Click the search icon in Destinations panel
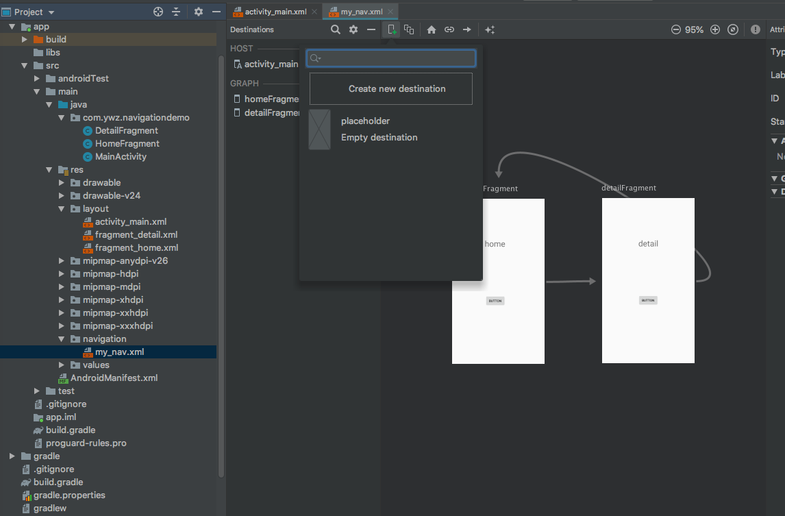The height and width of the screenshot is (516, 785). pyautogui.click(x=336, y=29)
